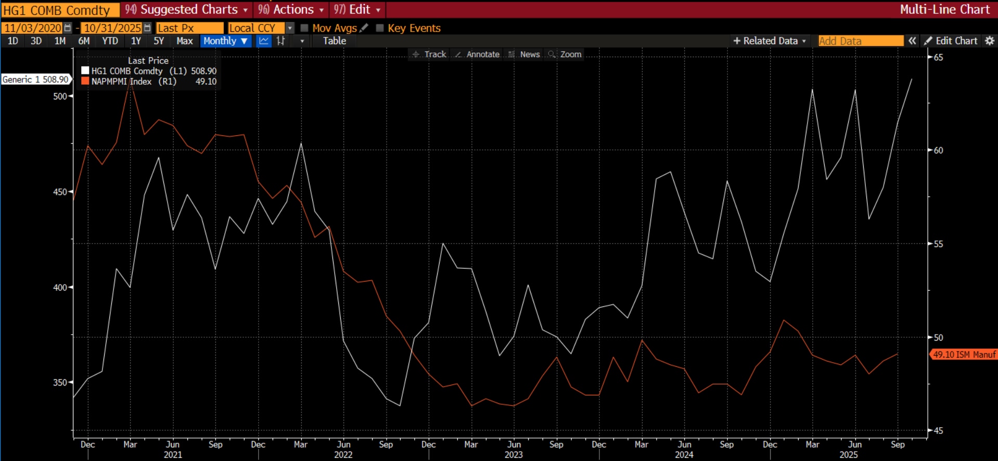Click the orange NAPMPMI Index legend swatch
998x461 pixels.
[x=85, y=81]
